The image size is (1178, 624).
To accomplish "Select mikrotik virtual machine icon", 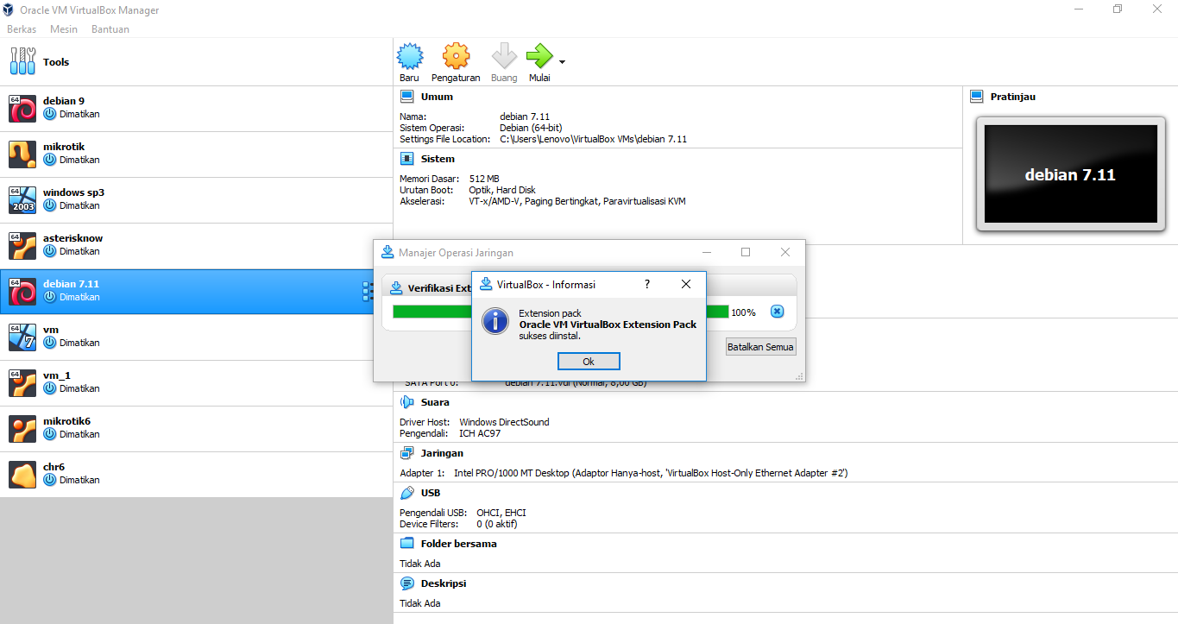I will pyautogui.click(x=22, y=154).
